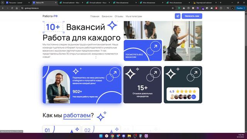Click the arrow icon on the 'Посмотреть все вакансии' card
The width and height of the screenshot is (247, 139).
156,46
